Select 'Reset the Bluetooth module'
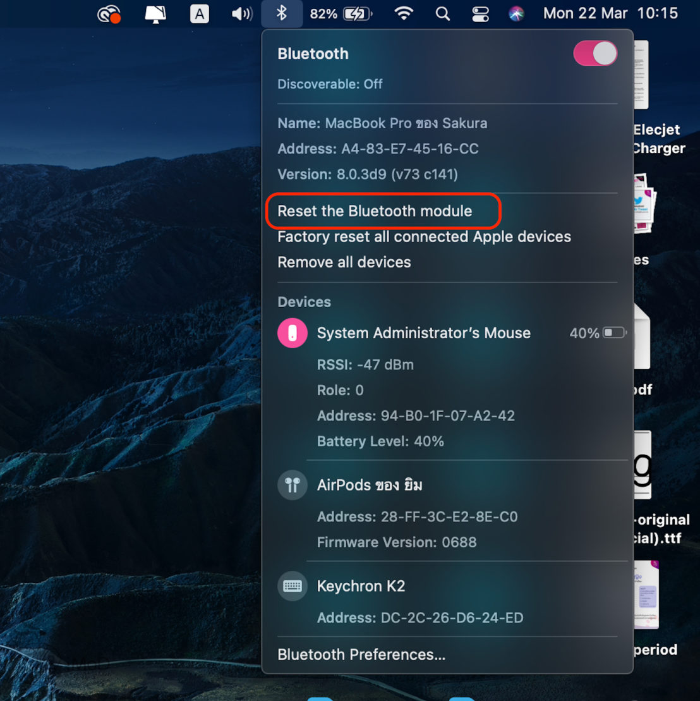This screenshot has height=701, width=700. click(374, 211)
